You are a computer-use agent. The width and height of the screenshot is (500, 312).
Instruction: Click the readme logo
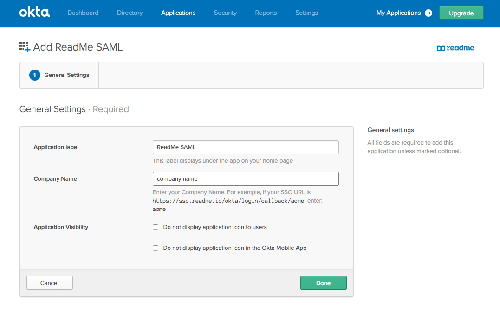[x=455, y=48]
